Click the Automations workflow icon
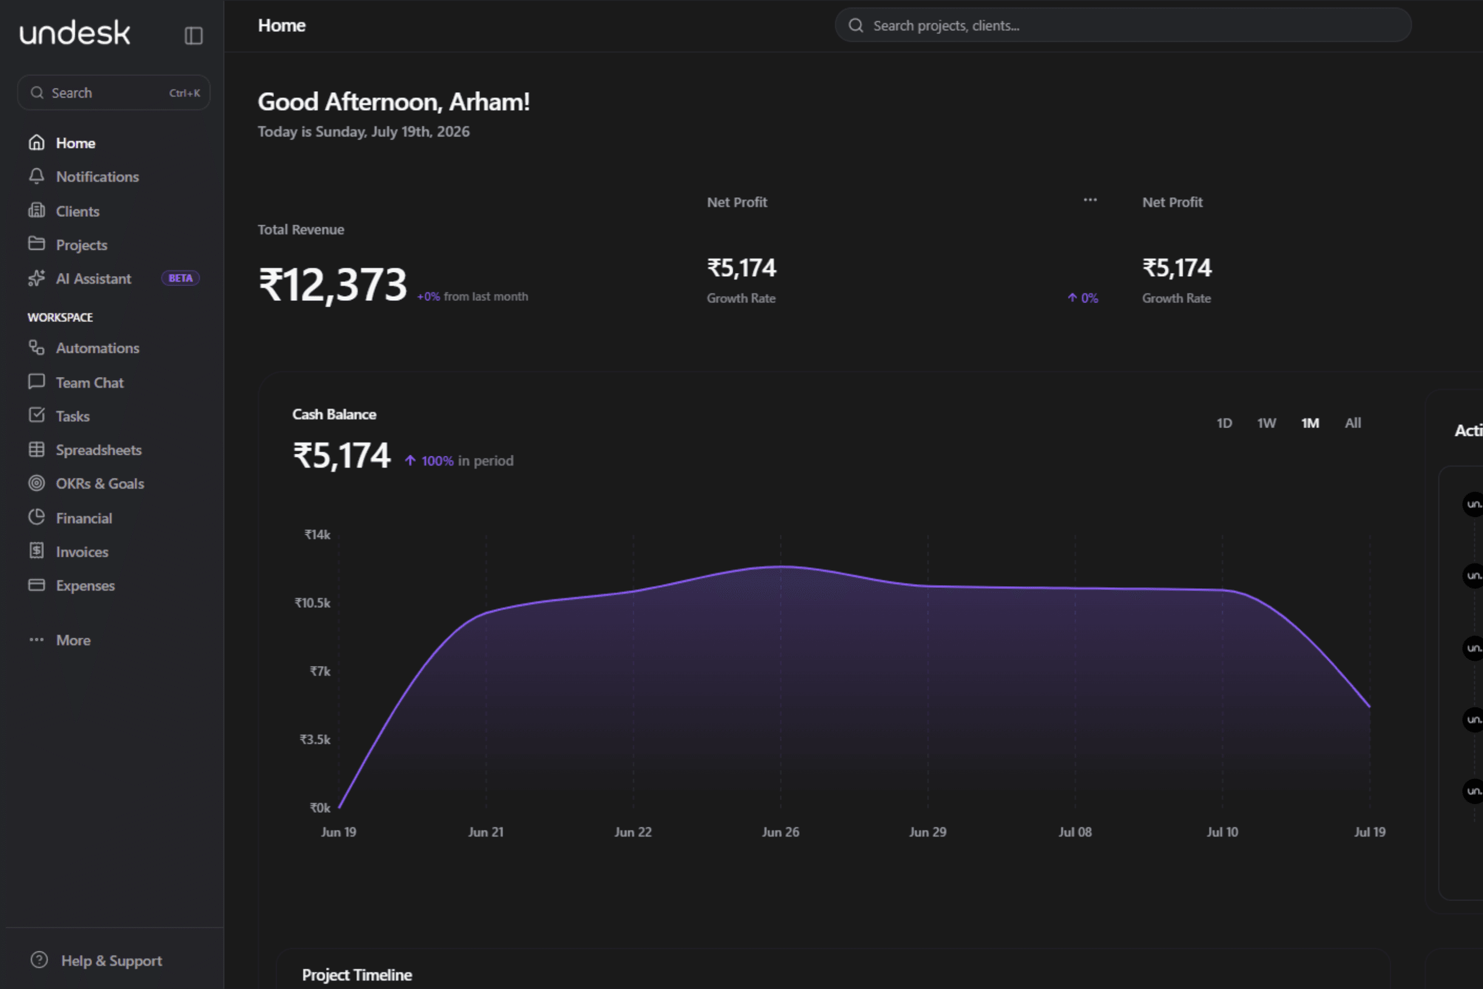This screenshot has width=1483, height=989. [x=37, y=348]
